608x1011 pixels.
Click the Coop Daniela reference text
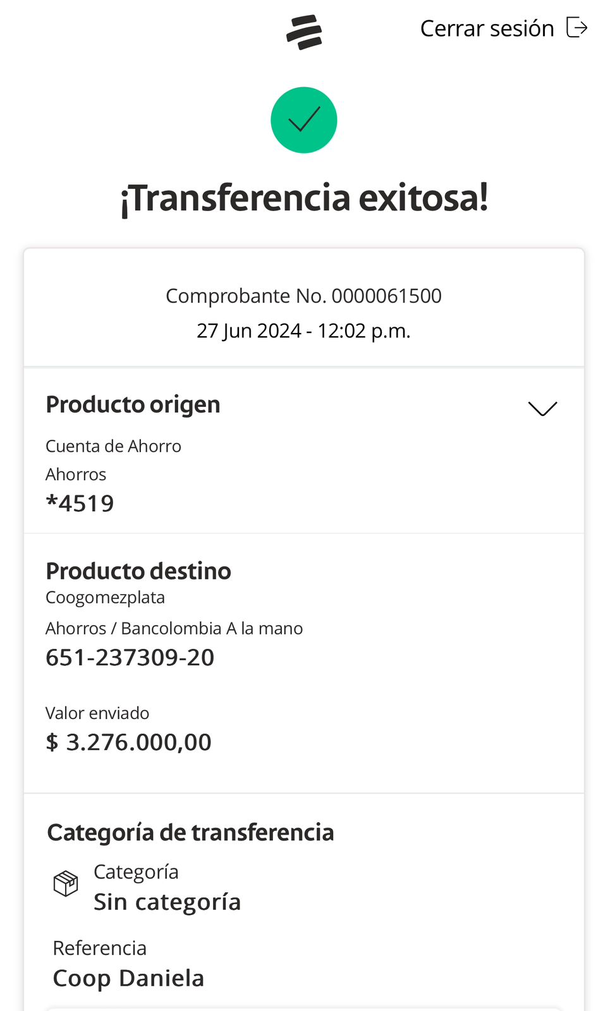pyautogui.click(x=128, y=978)
